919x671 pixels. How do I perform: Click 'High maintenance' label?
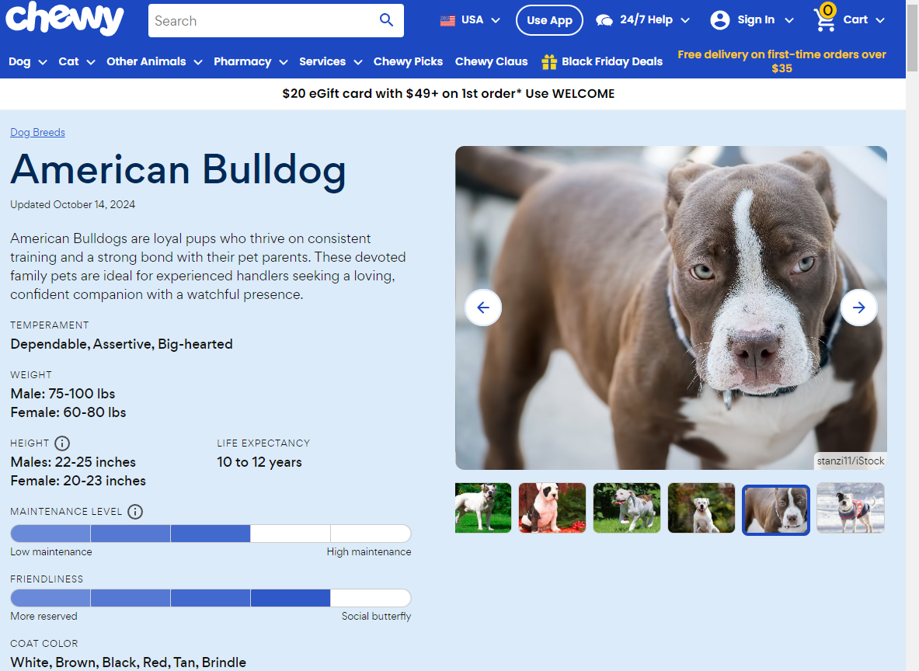369,552
